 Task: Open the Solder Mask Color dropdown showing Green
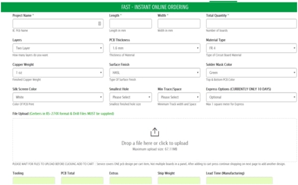click(251, 73)
